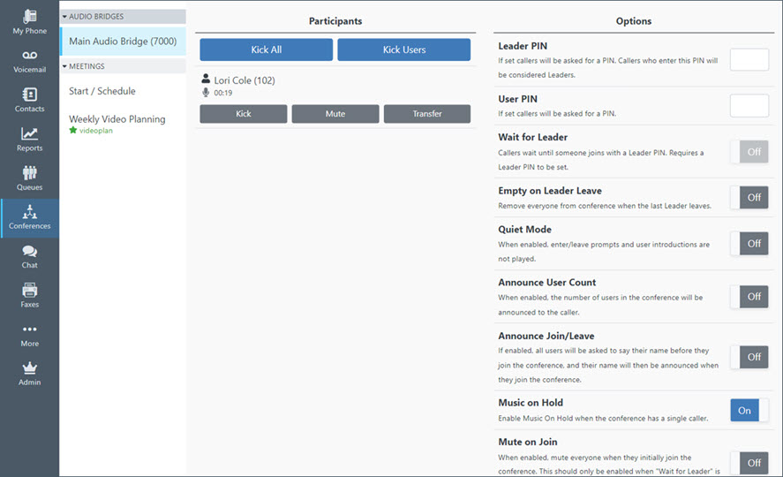Enable the Quiet Mode switch
783x477 pixels.
(749, 243)
